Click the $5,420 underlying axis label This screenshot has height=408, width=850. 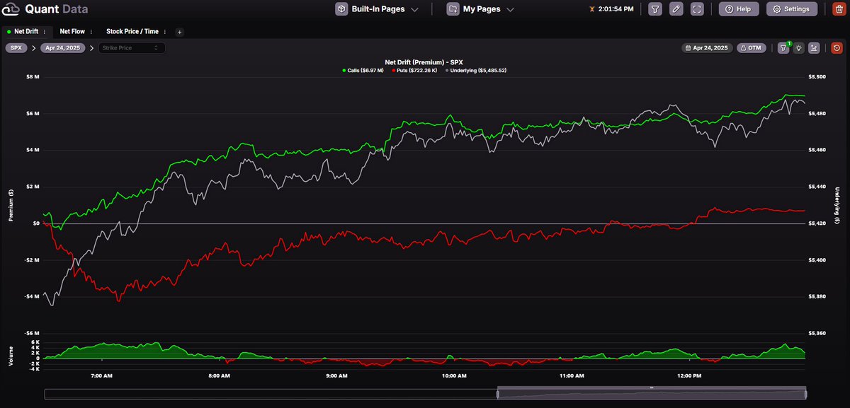click(818, 223)
